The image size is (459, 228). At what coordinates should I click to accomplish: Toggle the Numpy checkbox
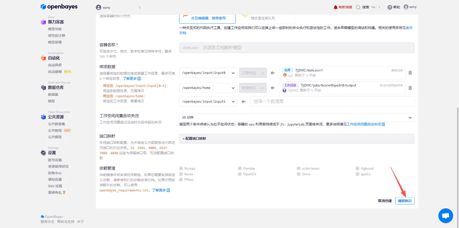pos(181,168)
